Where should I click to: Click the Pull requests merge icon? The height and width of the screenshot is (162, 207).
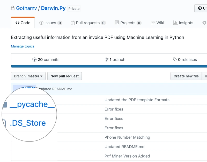[x=73, y=23]
